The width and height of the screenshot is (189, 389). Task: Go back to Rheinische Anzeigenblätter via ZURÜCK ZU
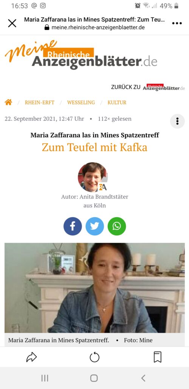tap(148, 87)
